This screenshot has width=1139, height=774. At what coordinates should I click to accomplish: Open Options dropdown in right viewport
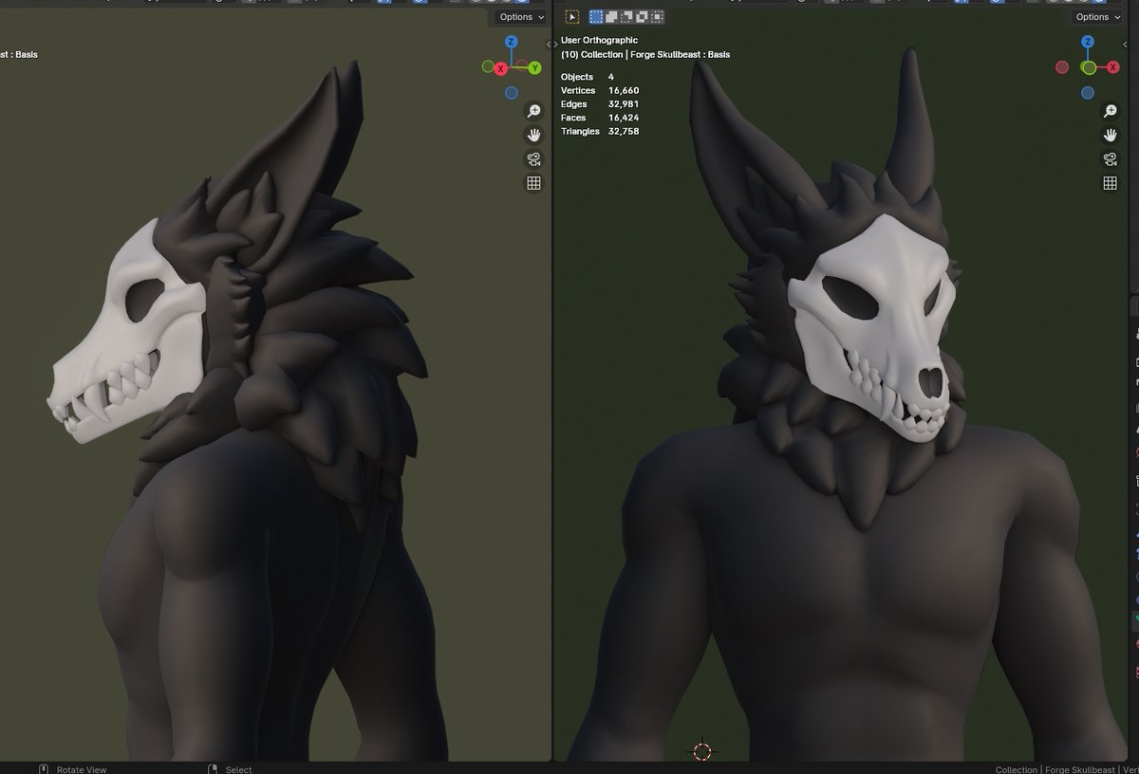click(x=1096, y=17)
